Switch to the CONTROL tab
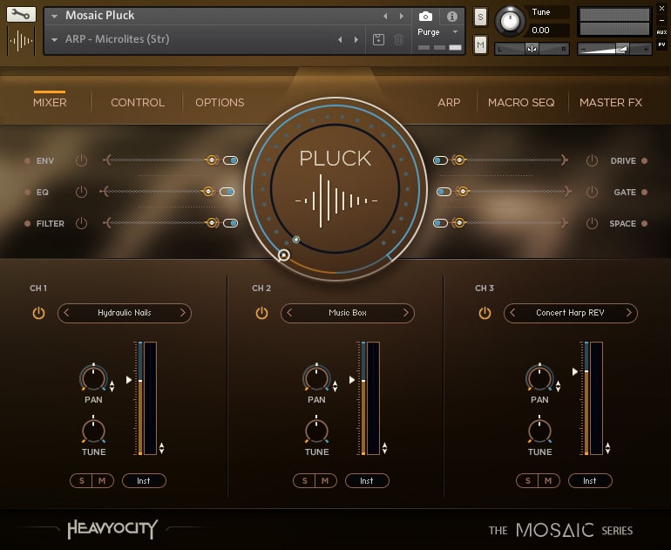 (138, 103)
